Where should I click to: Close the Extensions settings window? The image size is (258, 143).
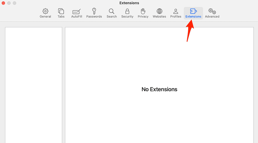pyautogui.click(x=4, y=3)
